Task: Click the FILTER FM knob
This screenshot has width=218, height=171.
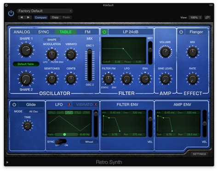Action: [109, 79]
